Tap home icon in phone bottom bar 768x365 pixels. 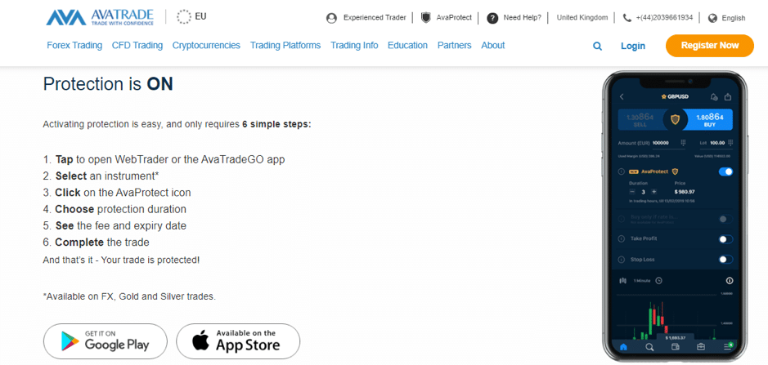click(623, 347)
